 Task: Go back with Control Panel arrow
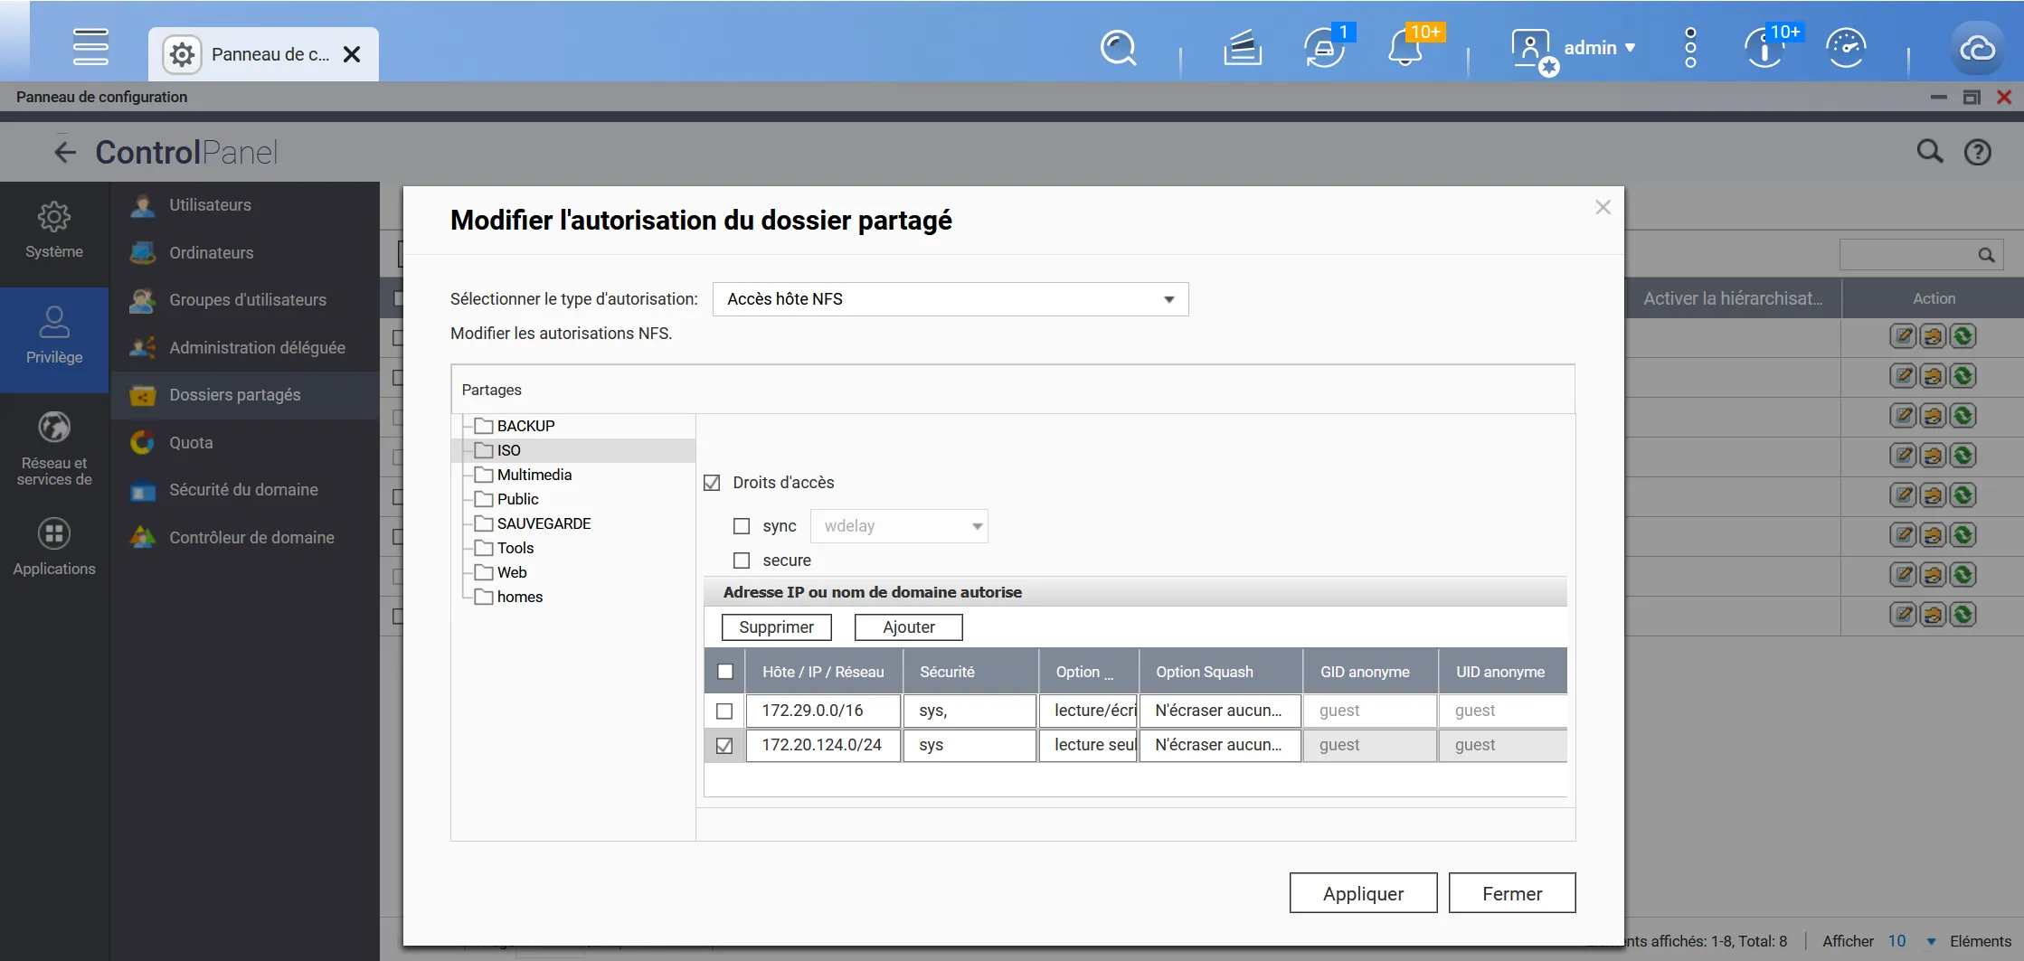(65, 152)
